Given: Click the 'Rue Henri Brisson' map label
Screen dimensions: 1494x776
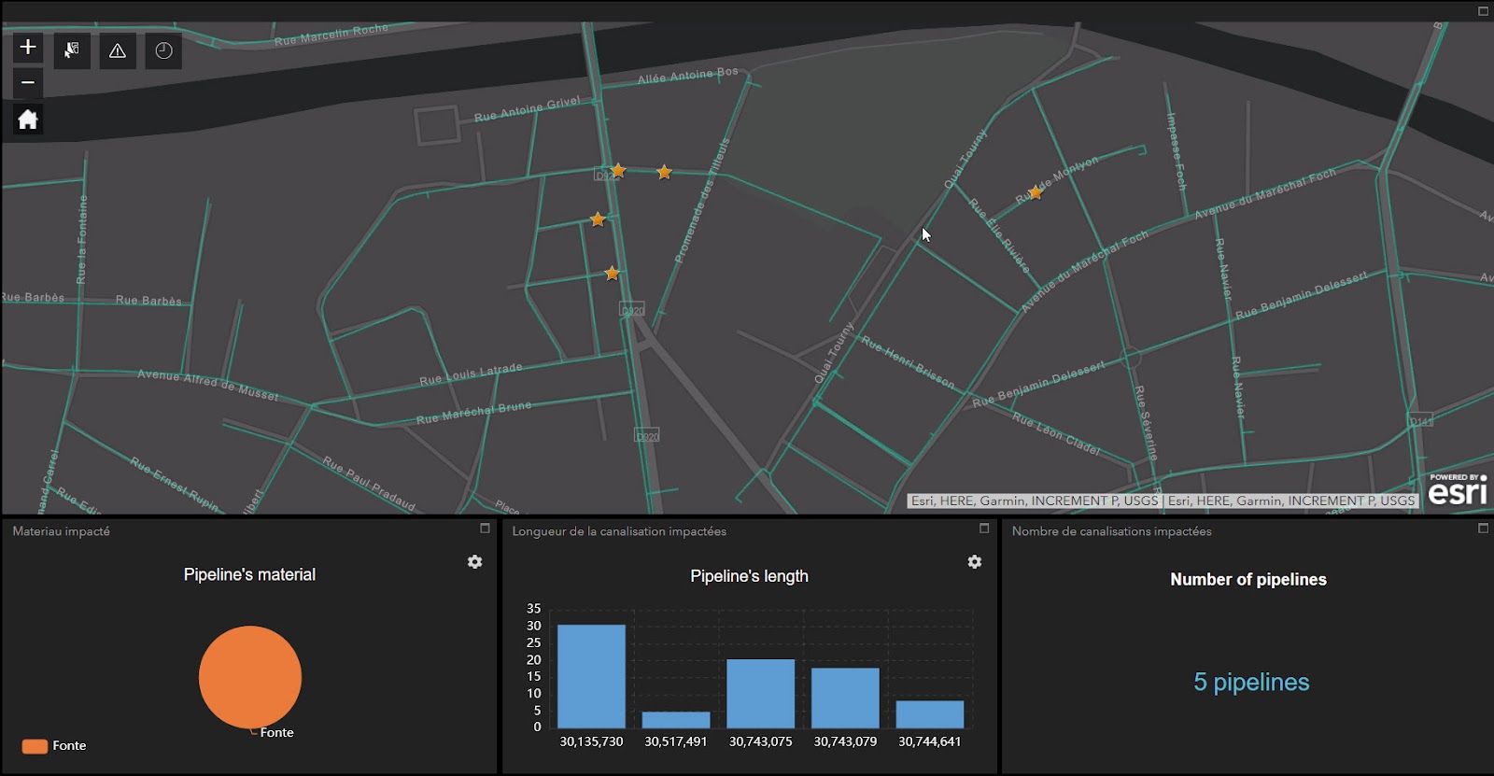Looking at the screenshot, I should point(908,361).
